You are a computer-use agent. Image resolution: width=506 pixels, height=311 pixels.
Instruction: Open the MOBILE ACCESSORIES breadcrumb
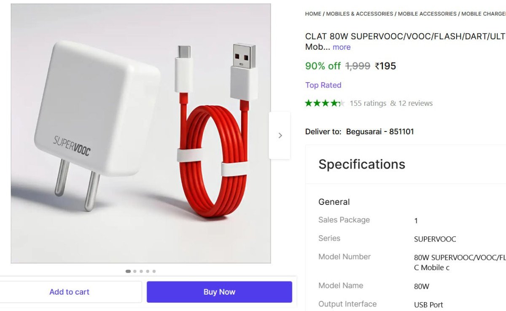point(427,14)
